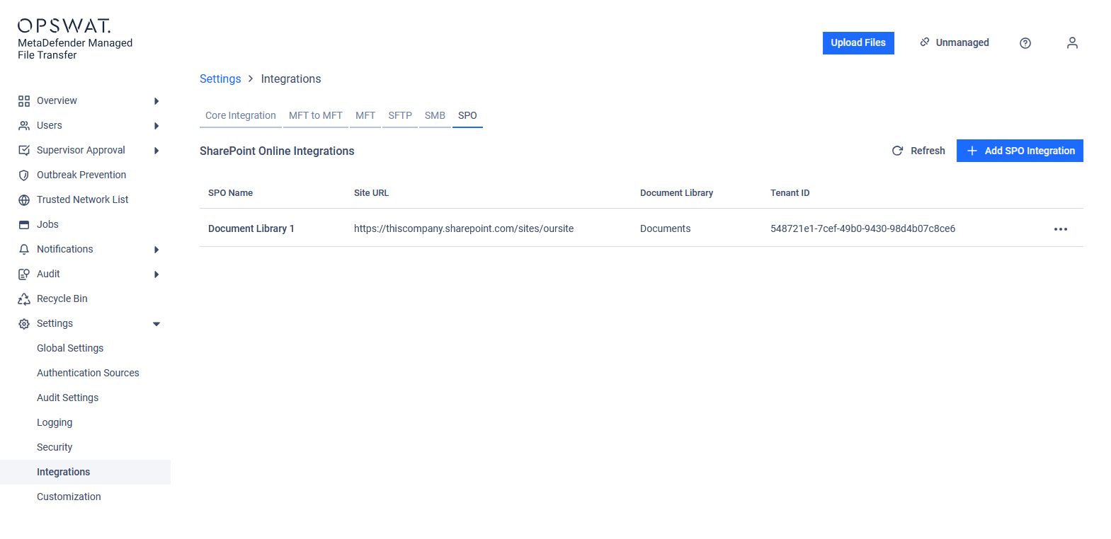
Task: Open Customization in sidebar
Action: click(x=69, y=497)
